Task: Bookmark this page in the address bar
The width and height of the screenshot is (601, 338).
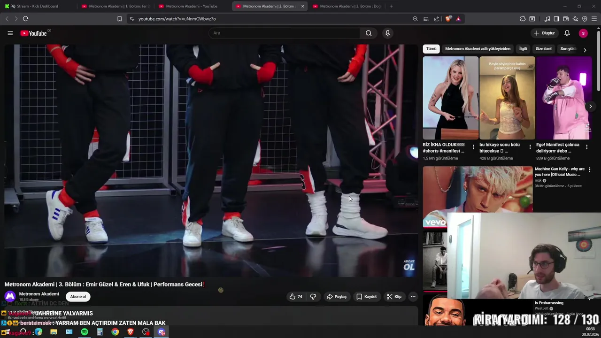Action: point(119,19)
